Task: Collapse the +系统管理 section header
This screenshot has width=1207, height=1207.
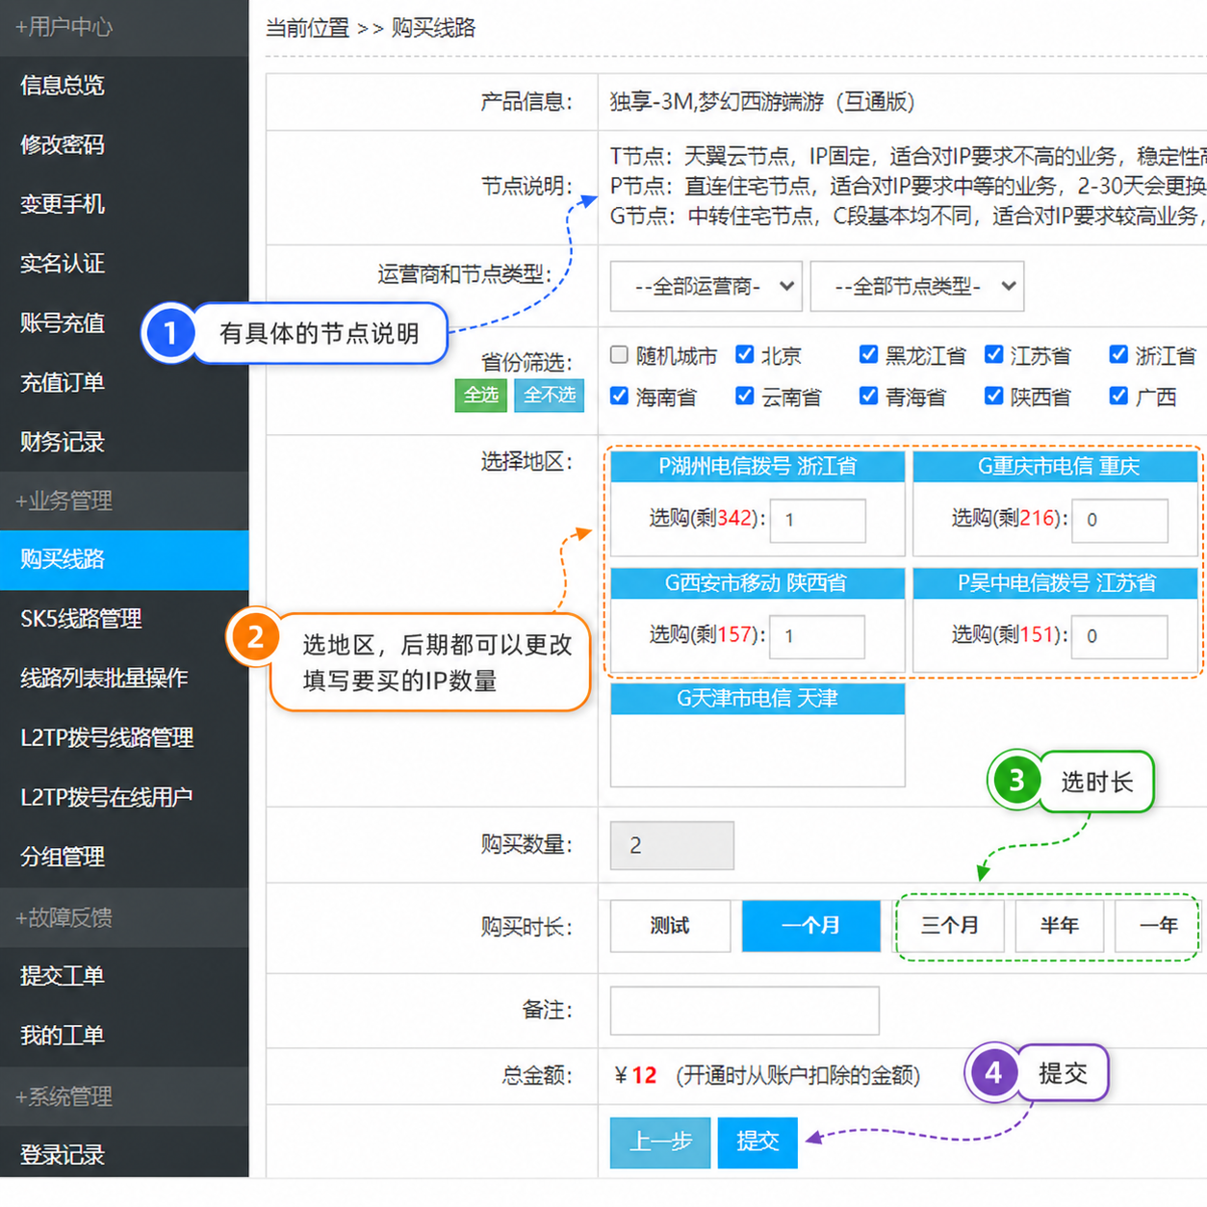Action: point(124,1096)
